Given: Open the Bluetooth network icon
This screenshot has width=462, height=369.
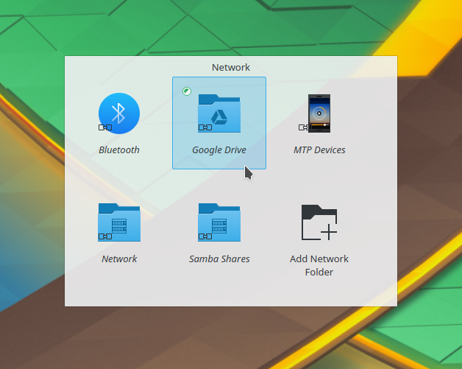Looking at the screenshot, I should click(x=119, y=113).
